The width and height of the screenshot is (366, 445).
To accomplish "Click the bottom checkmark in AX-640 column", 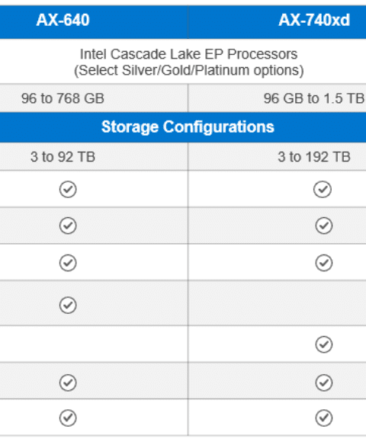I will 68,418.
